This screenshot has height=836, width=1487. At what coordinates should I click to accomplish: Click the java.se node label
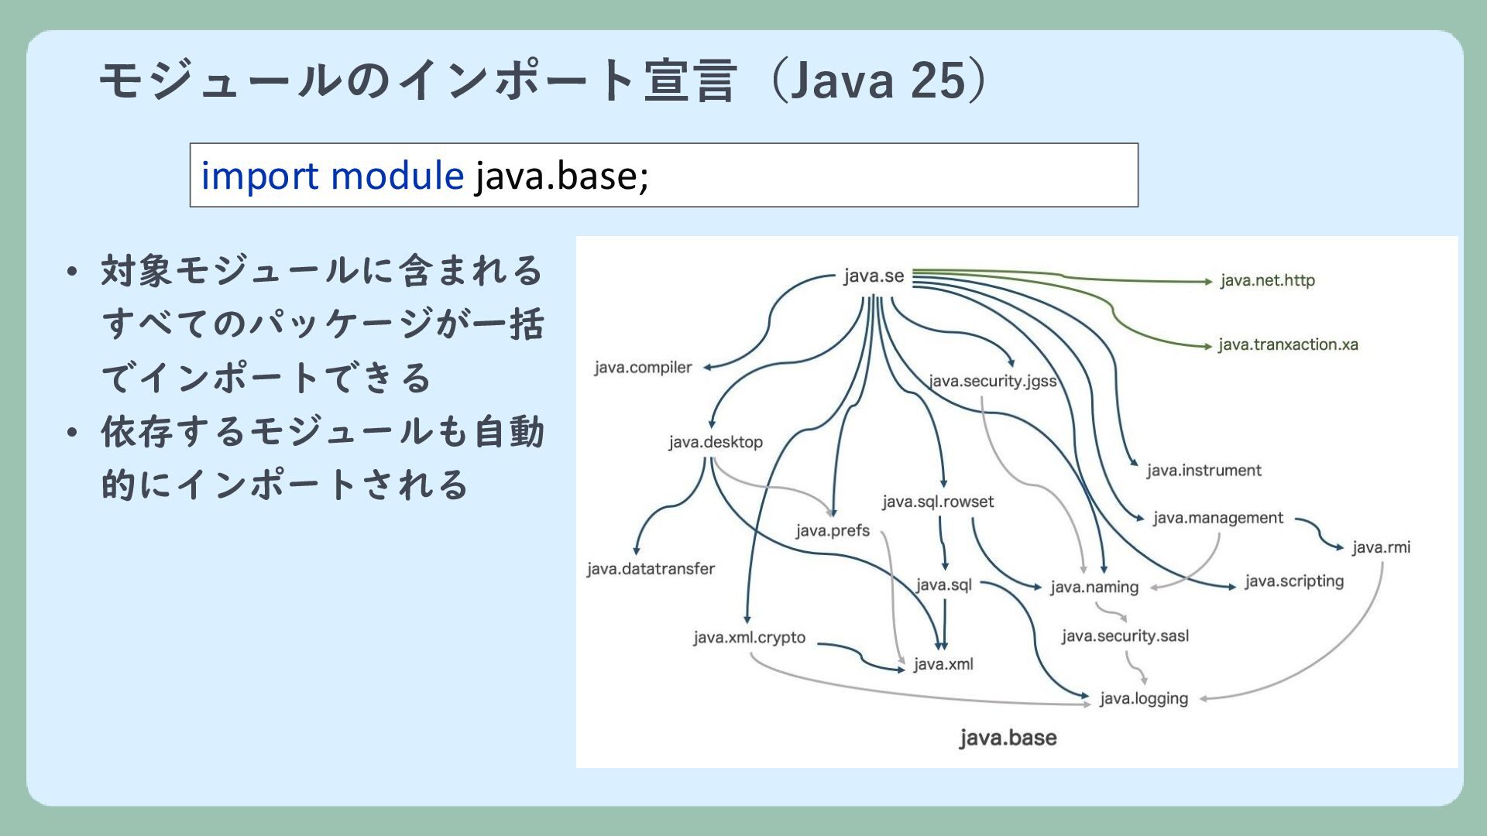(x=874, y=276)
